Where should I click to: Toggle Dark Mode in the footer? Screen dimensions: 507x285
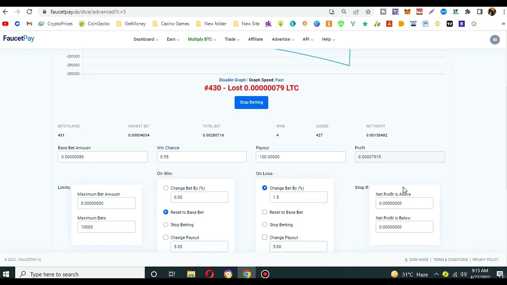coord(416,260)
